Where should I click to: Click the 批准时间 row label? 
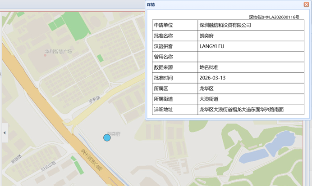pyautogui.click(x=163, y=78)
